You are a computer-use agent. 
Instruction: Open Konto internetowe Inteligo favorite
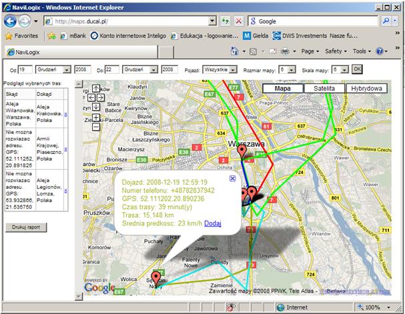pyautogui.click(x=128, y=36)
